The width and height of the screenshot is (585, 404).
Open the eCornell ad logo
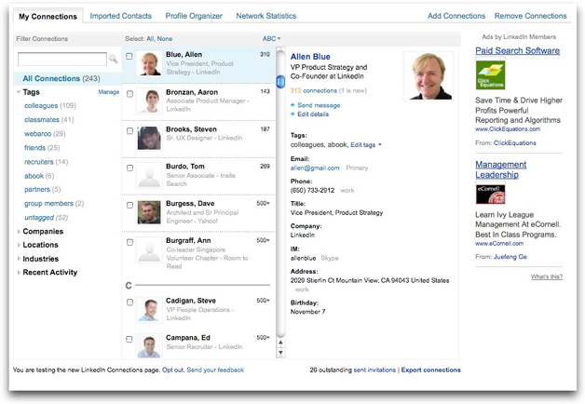point(490,195)
